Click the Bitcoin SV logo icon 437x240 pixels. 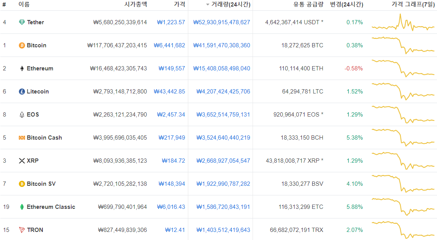click(x=22, y=184)
